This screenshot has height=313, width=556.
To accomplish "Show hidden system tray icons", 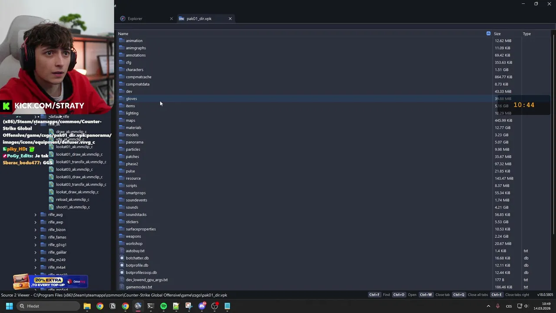I will [x=488, y=306].
